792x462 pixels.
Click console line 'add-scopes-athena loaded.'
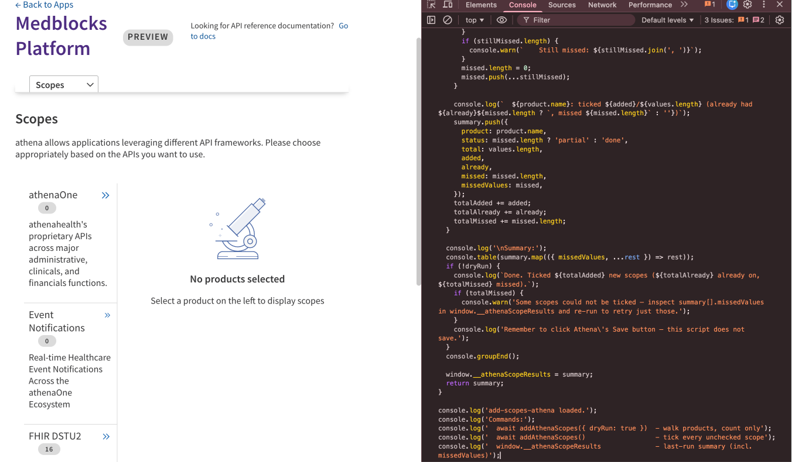tap(518, 411)
